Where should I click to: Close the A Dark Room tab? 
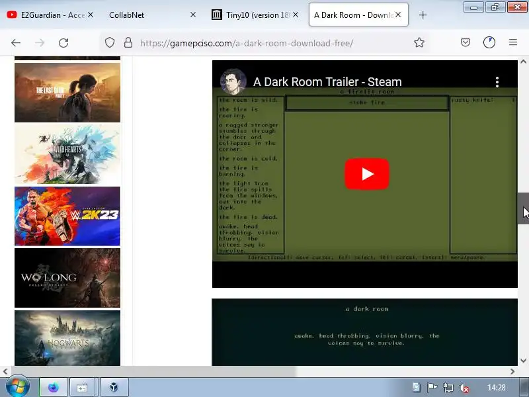[x=398, y=15]
